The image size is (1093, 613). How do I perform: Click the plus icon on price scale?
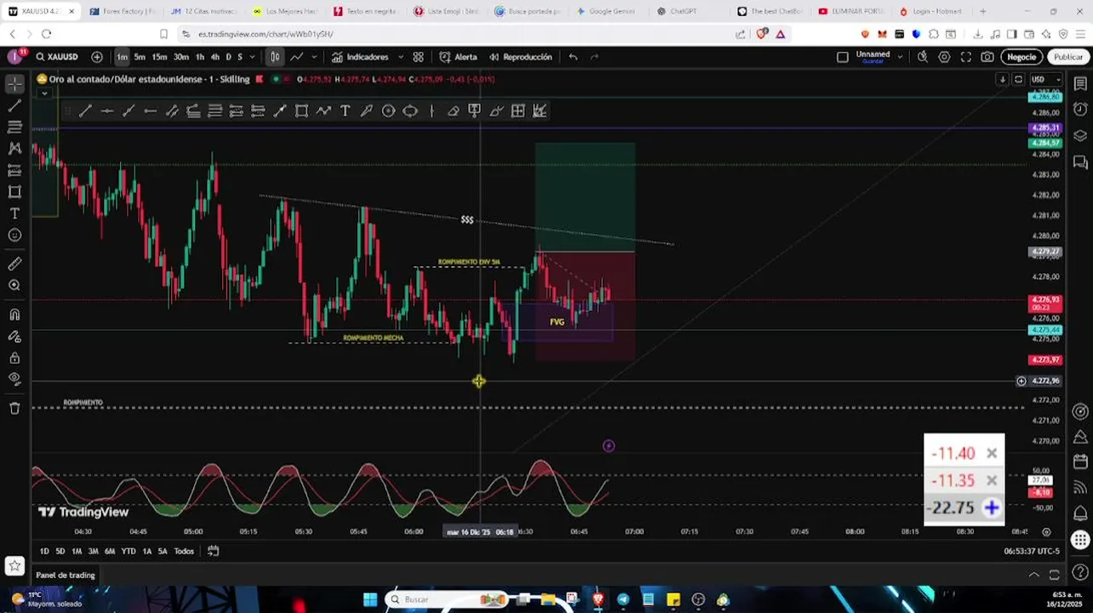1021,381
